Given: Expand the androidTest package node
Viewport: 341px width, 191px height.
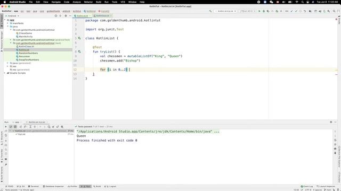Looking at the screenshot, I should click(11, 40).
